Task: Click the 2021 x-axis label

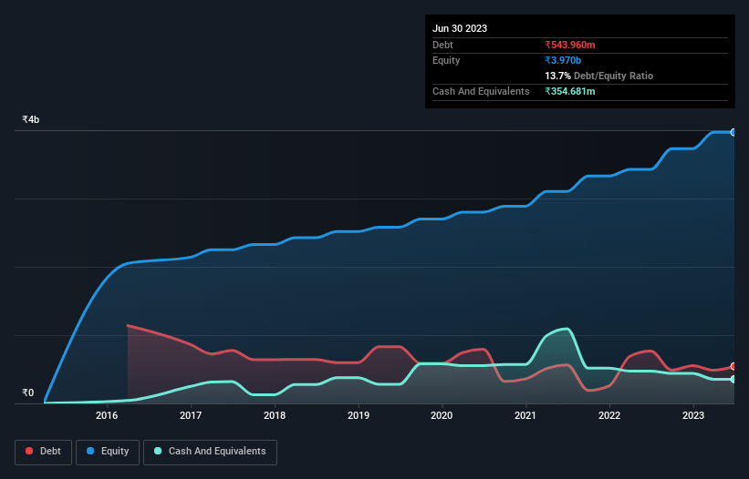Action: 525,415
